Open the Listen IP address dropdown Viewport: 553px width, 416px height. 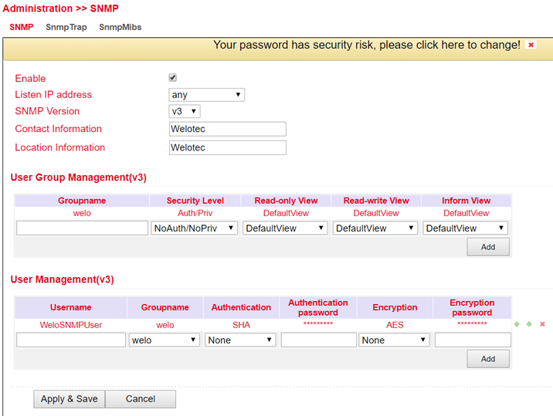(206, 95)
